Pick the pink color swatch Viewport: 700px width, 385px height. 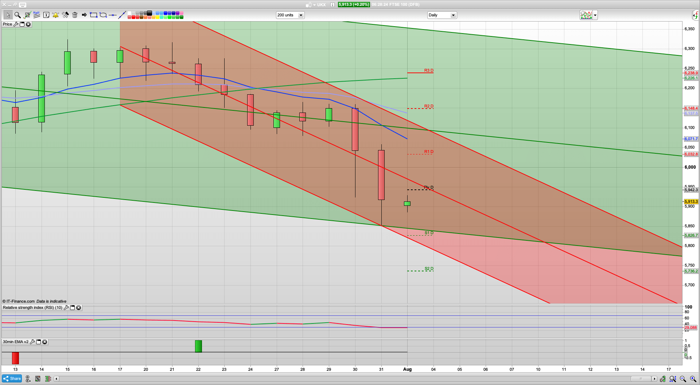click(x=182, y=13)
